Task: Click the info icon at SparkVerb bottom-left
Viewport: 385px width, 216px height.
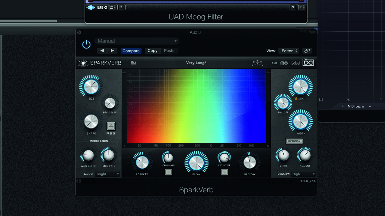Action: (x=79, y=181)
